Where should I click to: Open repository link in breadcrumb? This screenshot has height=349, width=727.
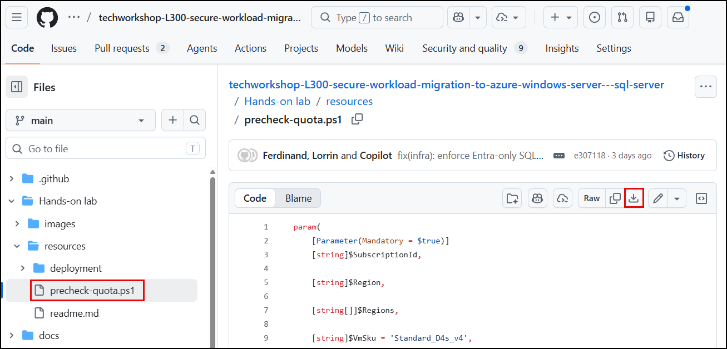(x=447, y=85)
